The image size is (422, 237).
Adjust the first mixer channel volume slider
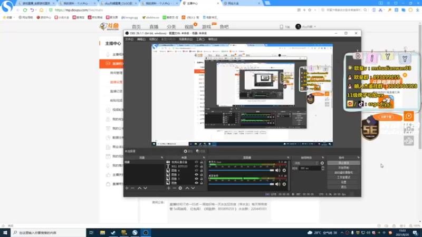pyautogui.click(x=241, y=170)
